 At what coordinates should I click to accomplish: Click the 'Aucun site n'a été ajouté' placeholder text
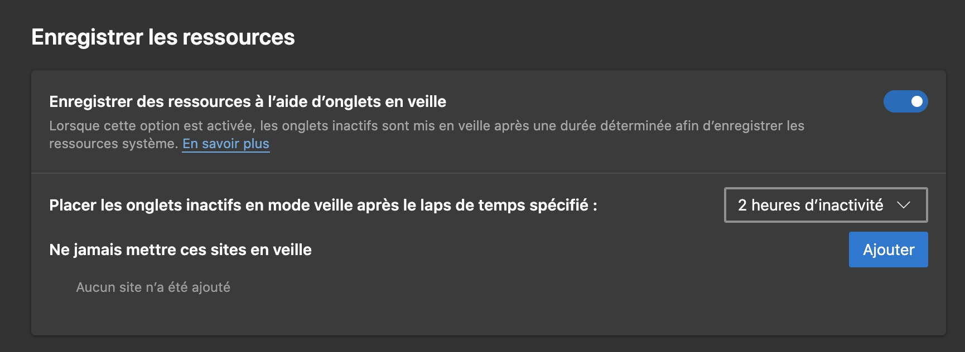pos(153,287)
